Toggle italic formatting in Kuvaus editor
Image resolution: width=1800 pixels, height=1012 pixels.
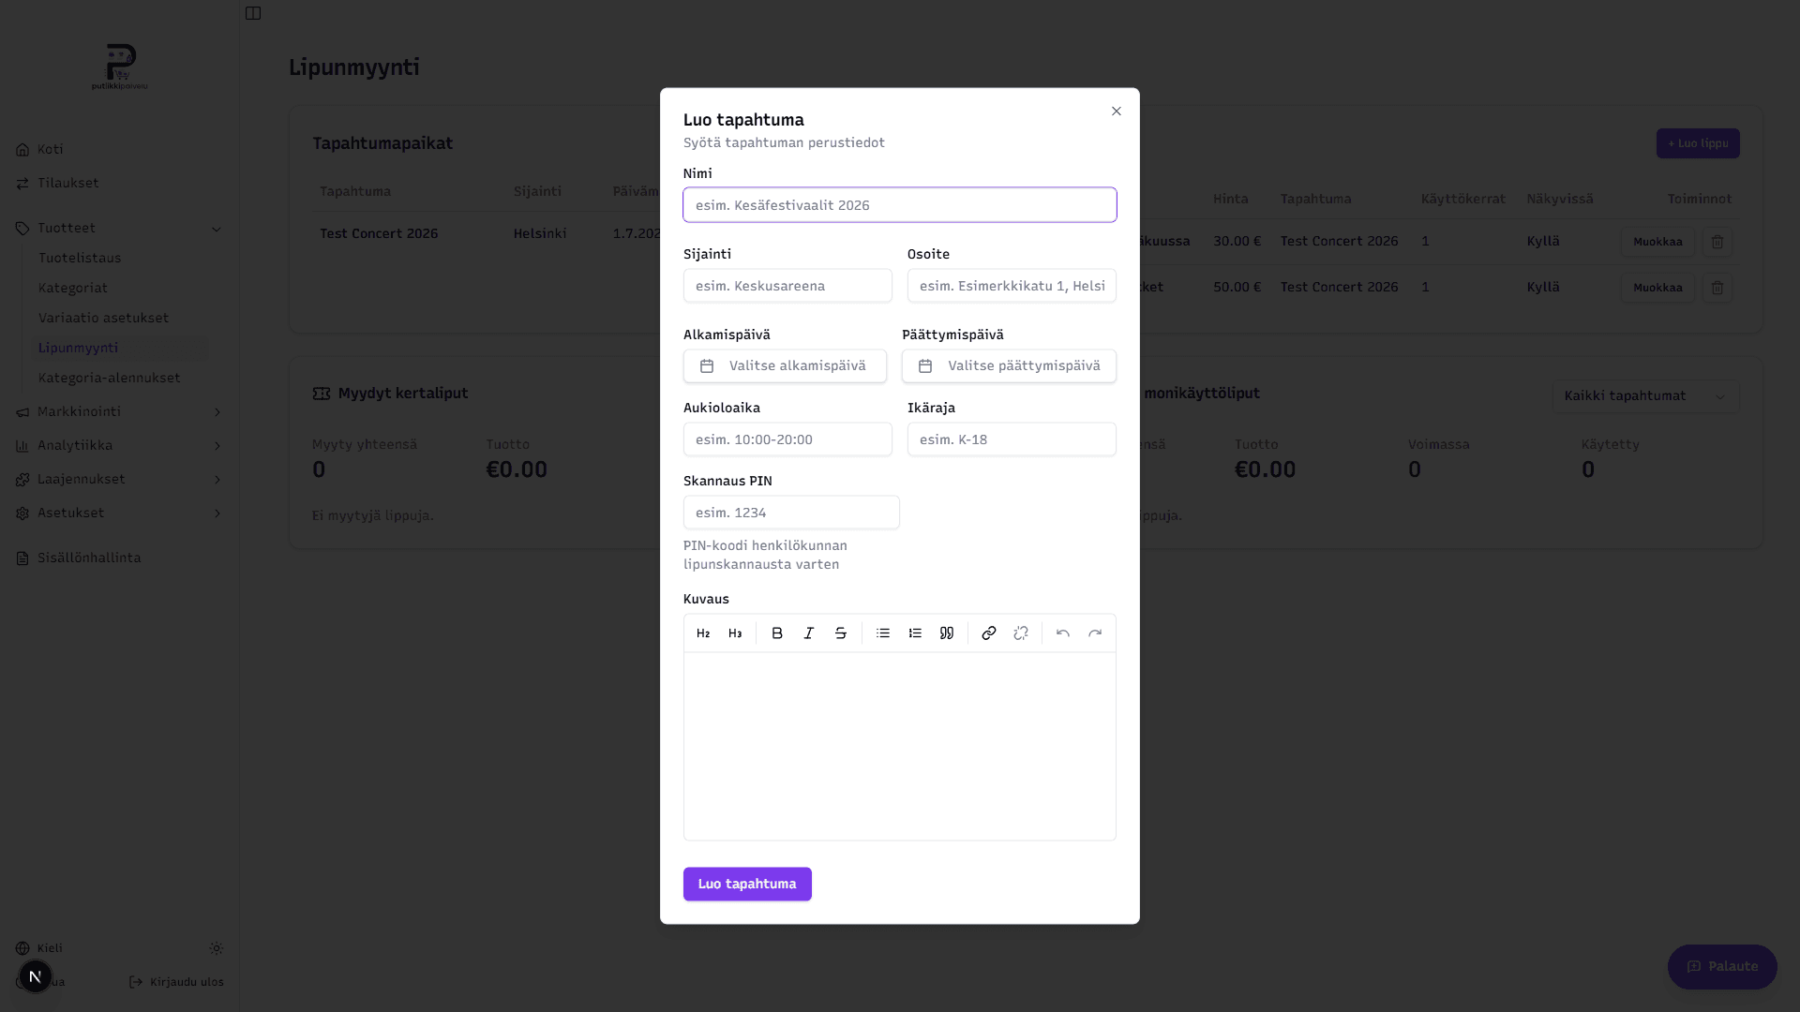(x=809, y=633)
